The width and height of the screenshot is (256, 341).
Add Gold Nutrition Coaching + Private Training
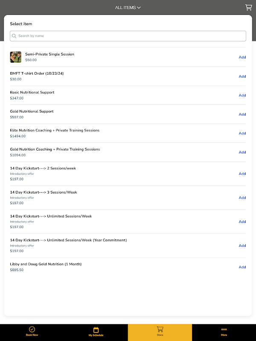[242, 152]
